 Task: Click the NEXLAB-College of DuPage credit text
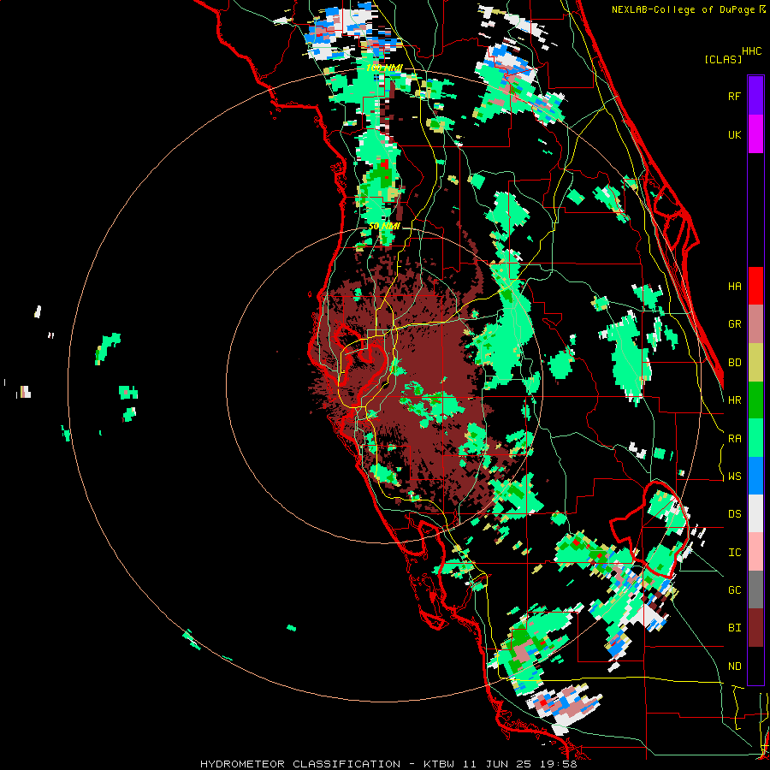tap(683, 9)
